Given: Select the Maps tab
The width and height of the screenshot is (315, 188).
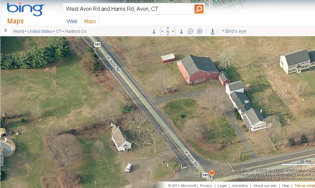Looking at the screenshot, I should tap(90, 21).
